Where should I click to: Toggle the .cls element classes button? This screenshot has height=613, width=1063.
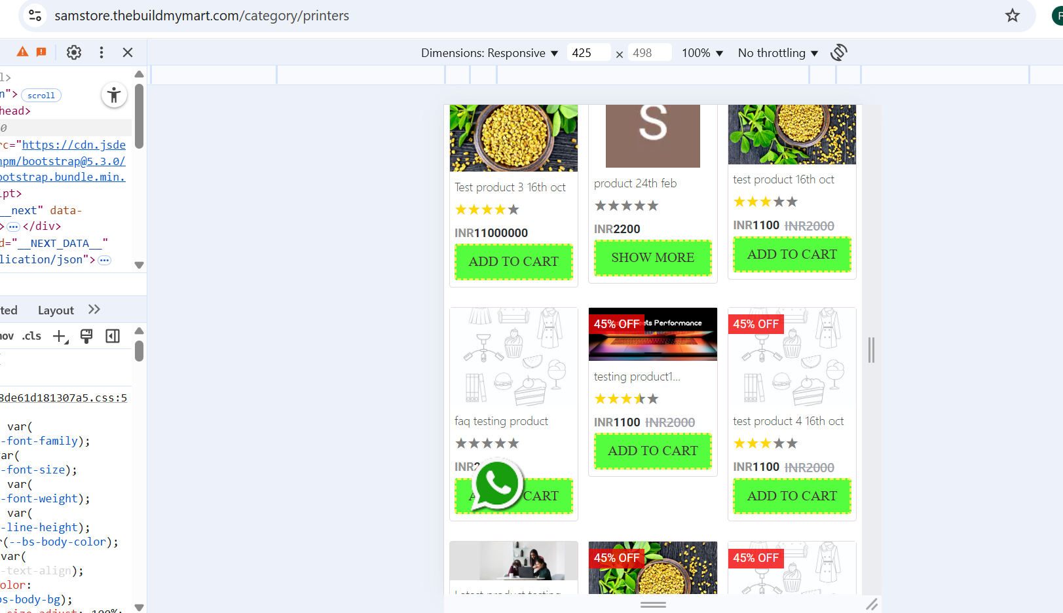31,336
